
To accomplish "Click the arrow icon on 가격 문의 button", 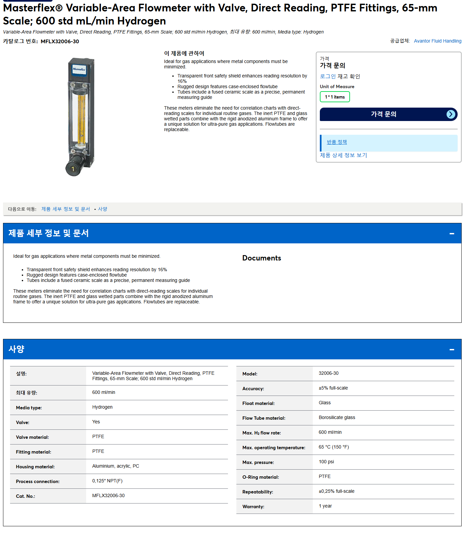I will click(x=451, y=114).
